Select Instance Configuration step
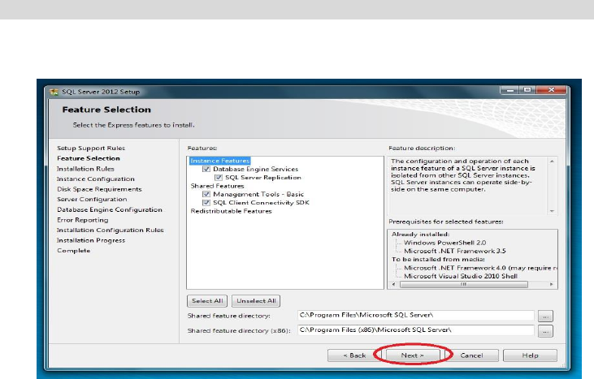Screen dimensions: 594x379 [95, 179]
